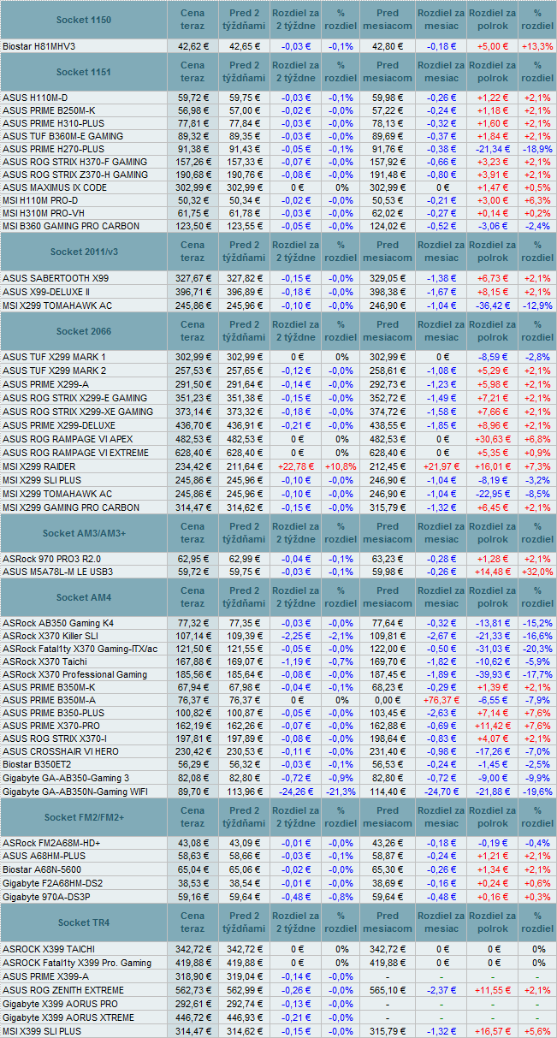
Task: Select Biostar B350ET2 product name
Action: pyautogui.click(x=37, y=765)
